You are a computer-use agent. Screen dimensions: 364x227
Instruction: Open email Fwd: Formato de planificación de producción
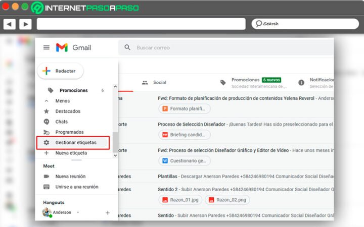point(236,98)
